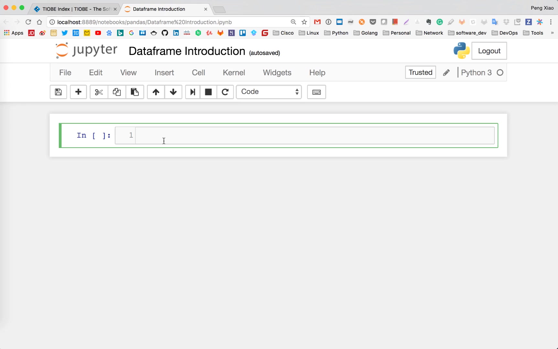The height and width of the screenshot is (349, 558).
Task: Expand the Insert menu
Action: pos(164,73)
